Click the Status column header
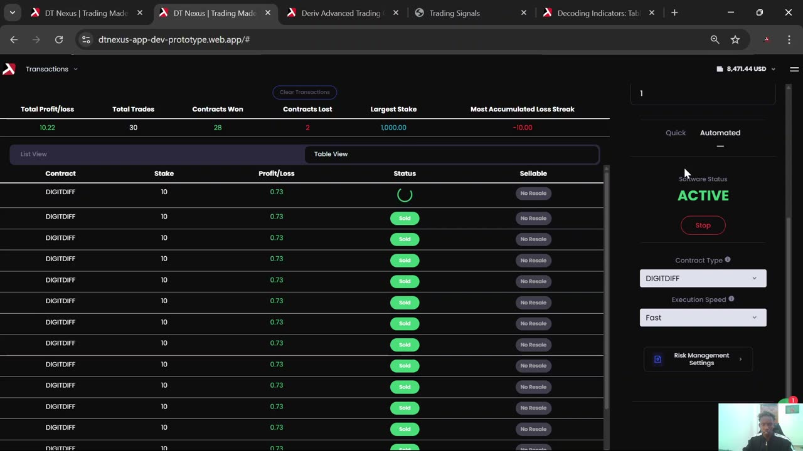This screenshot has width=803, height=451. click(x=405, y=174)
